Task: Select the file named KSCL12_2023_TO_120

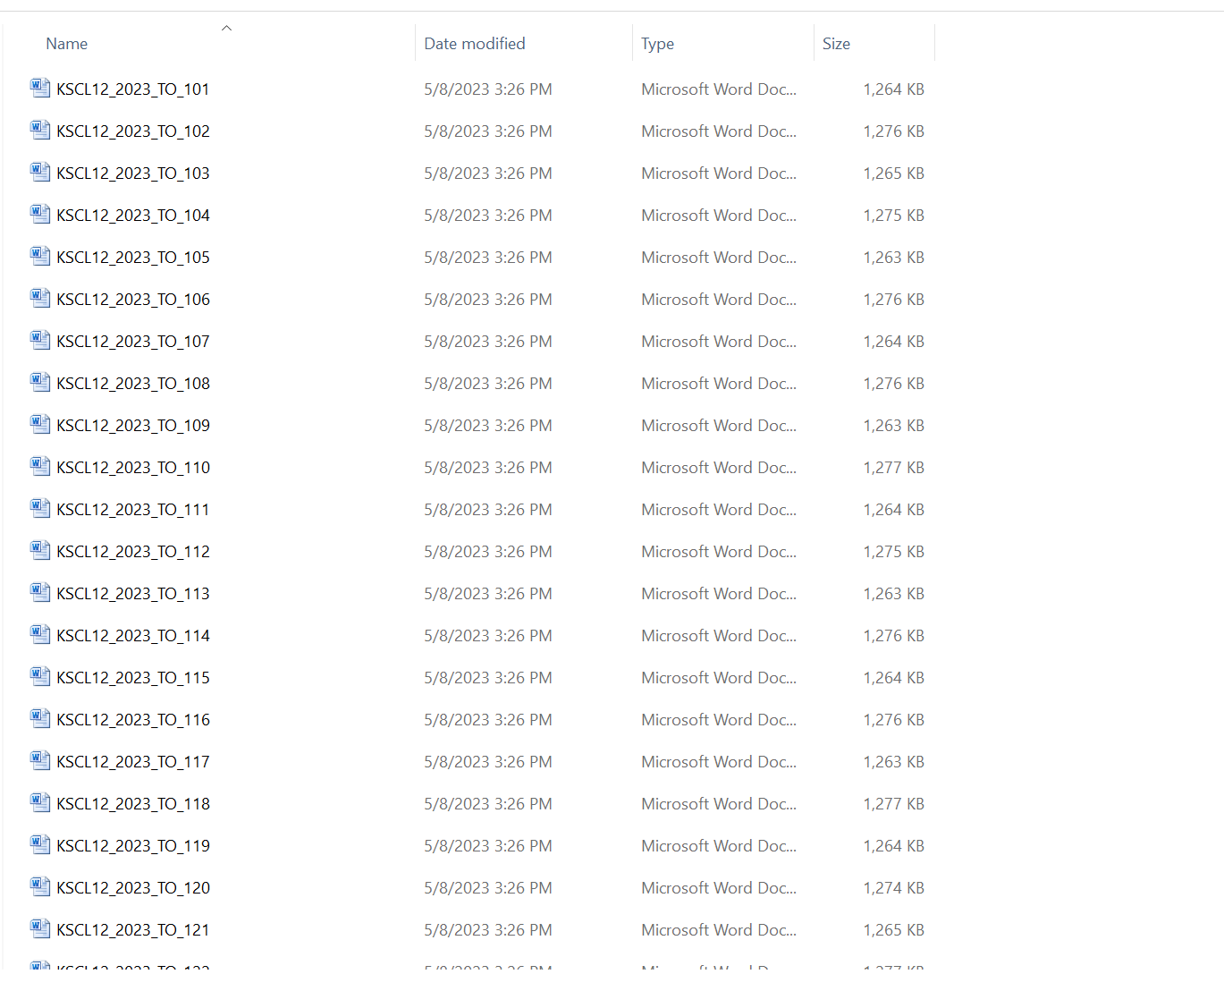Action: point(133,888)
